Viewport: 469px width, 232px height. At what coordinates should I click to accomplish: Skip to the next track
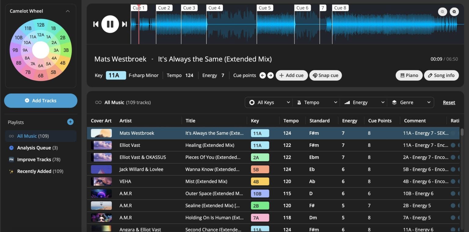click(x=124, y=24)
